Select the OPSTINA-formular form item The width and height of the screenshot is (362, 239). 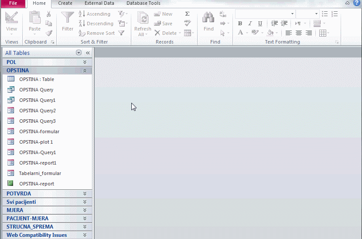39,131
